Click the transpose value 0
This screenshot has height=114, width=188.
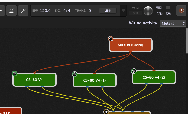click(90, 11)
